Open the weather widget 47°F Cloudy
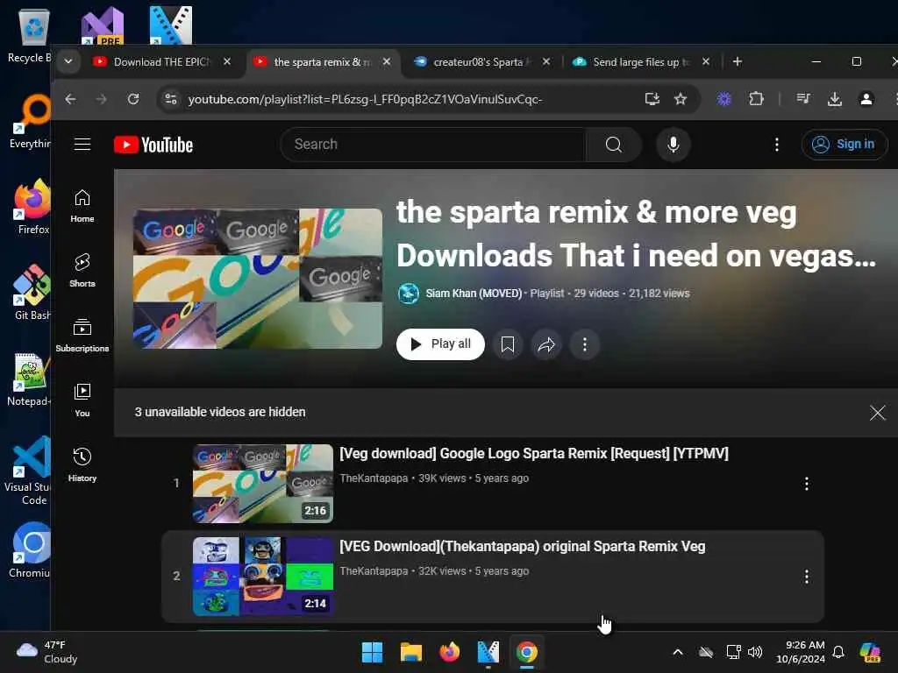 coord(47,652)
